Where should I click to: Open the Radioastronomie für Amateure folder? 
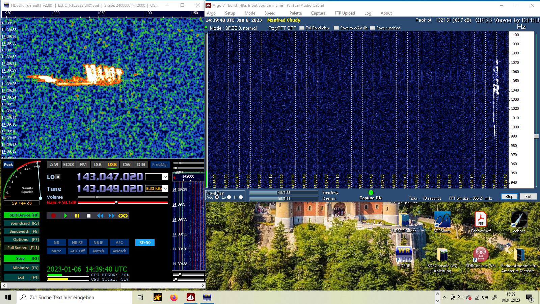(519, 260)
